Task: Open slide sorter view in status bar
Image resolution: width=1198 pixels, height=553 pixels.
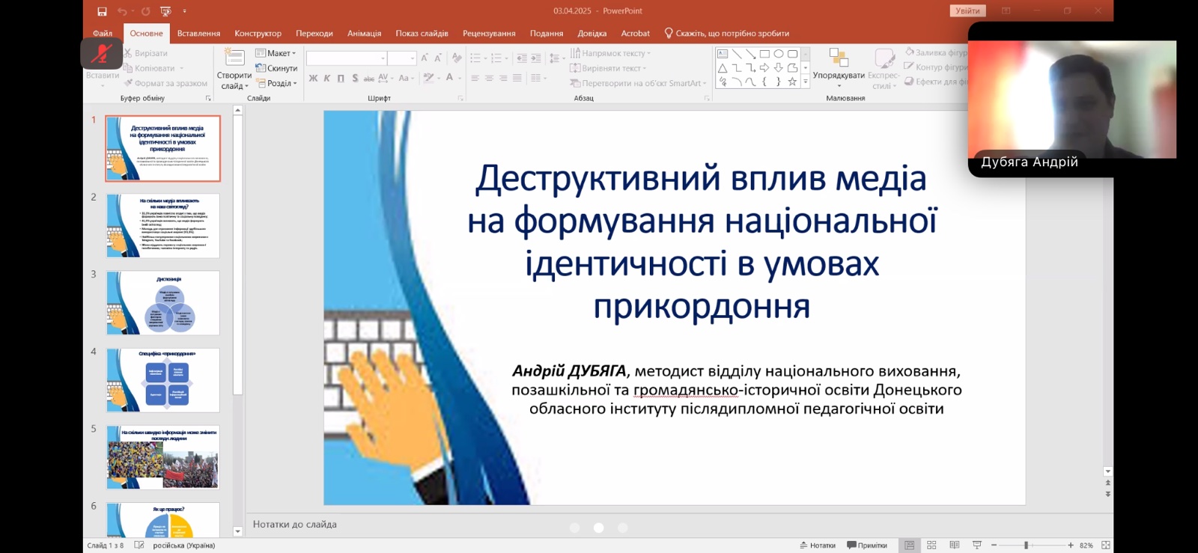Action: coord(931,546)
